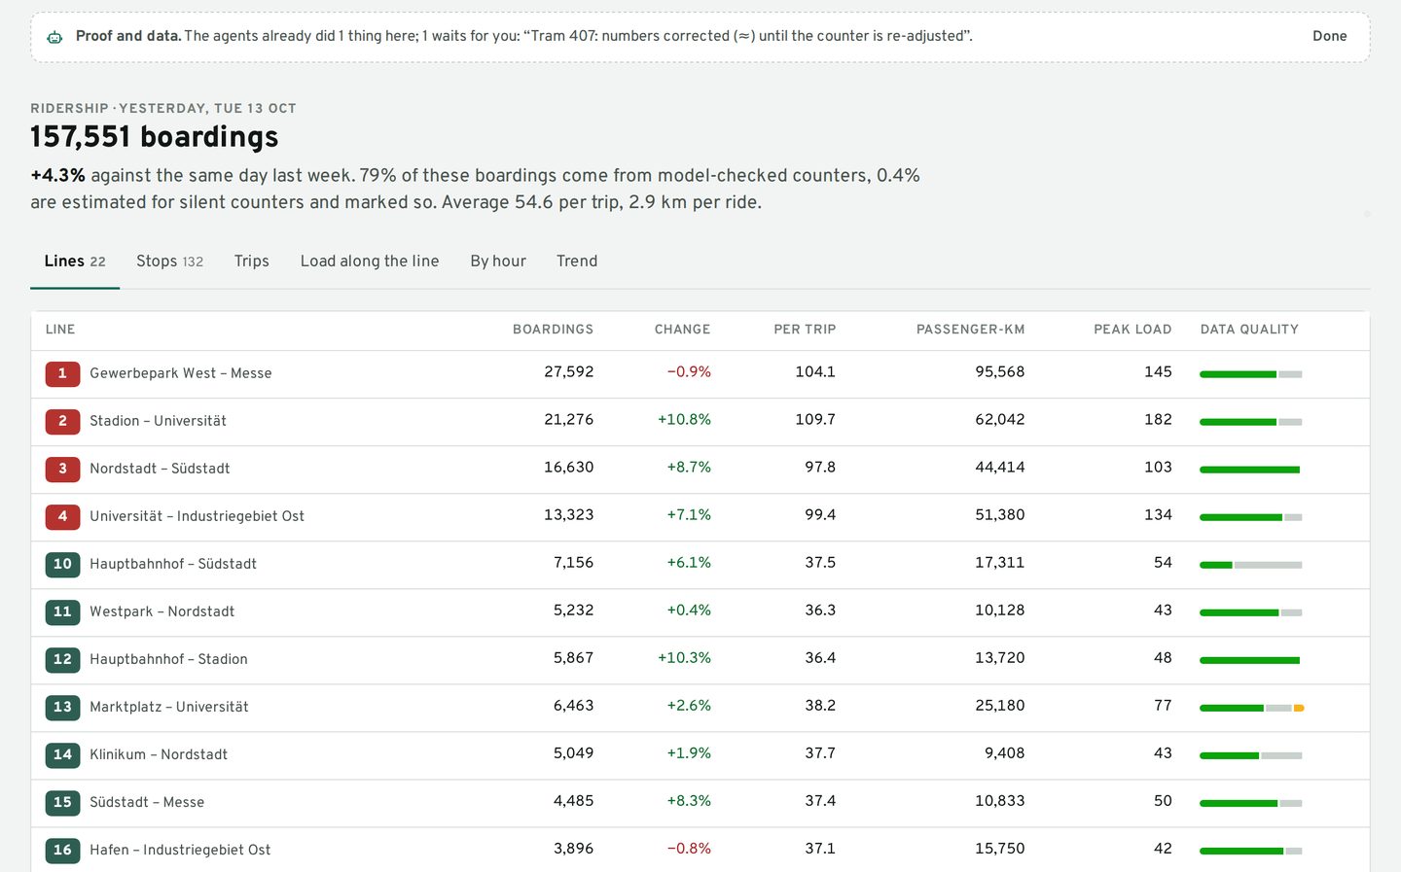Click the green line 16 badge
The image size is (1401, 872).
coord(62,850)
